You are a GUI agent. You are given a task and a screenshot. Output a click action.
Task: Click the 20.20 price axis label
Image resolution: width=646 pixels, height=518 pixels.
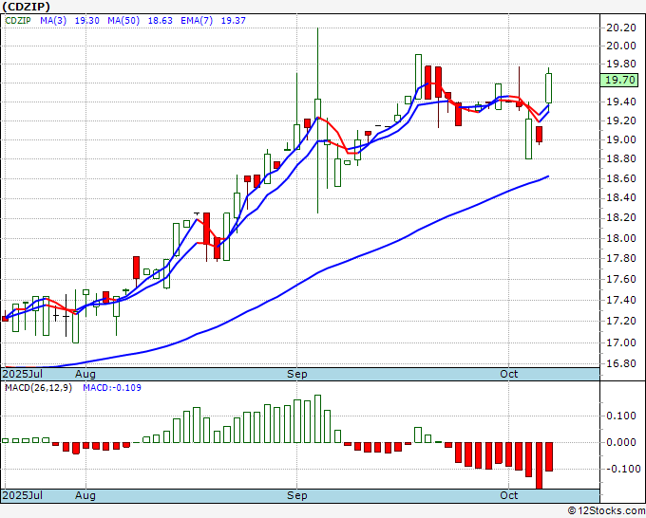point(621,28)
